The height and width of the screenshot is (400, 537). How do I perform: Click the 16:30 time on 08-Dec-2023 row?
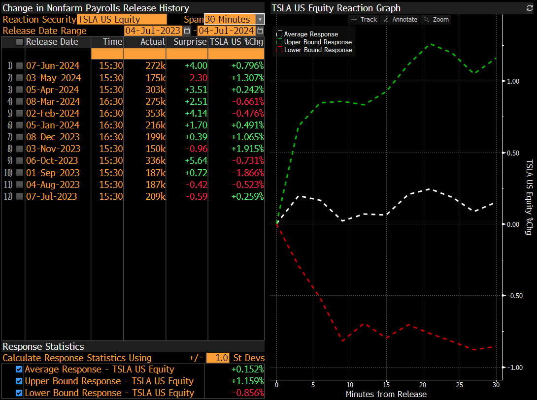111,137
